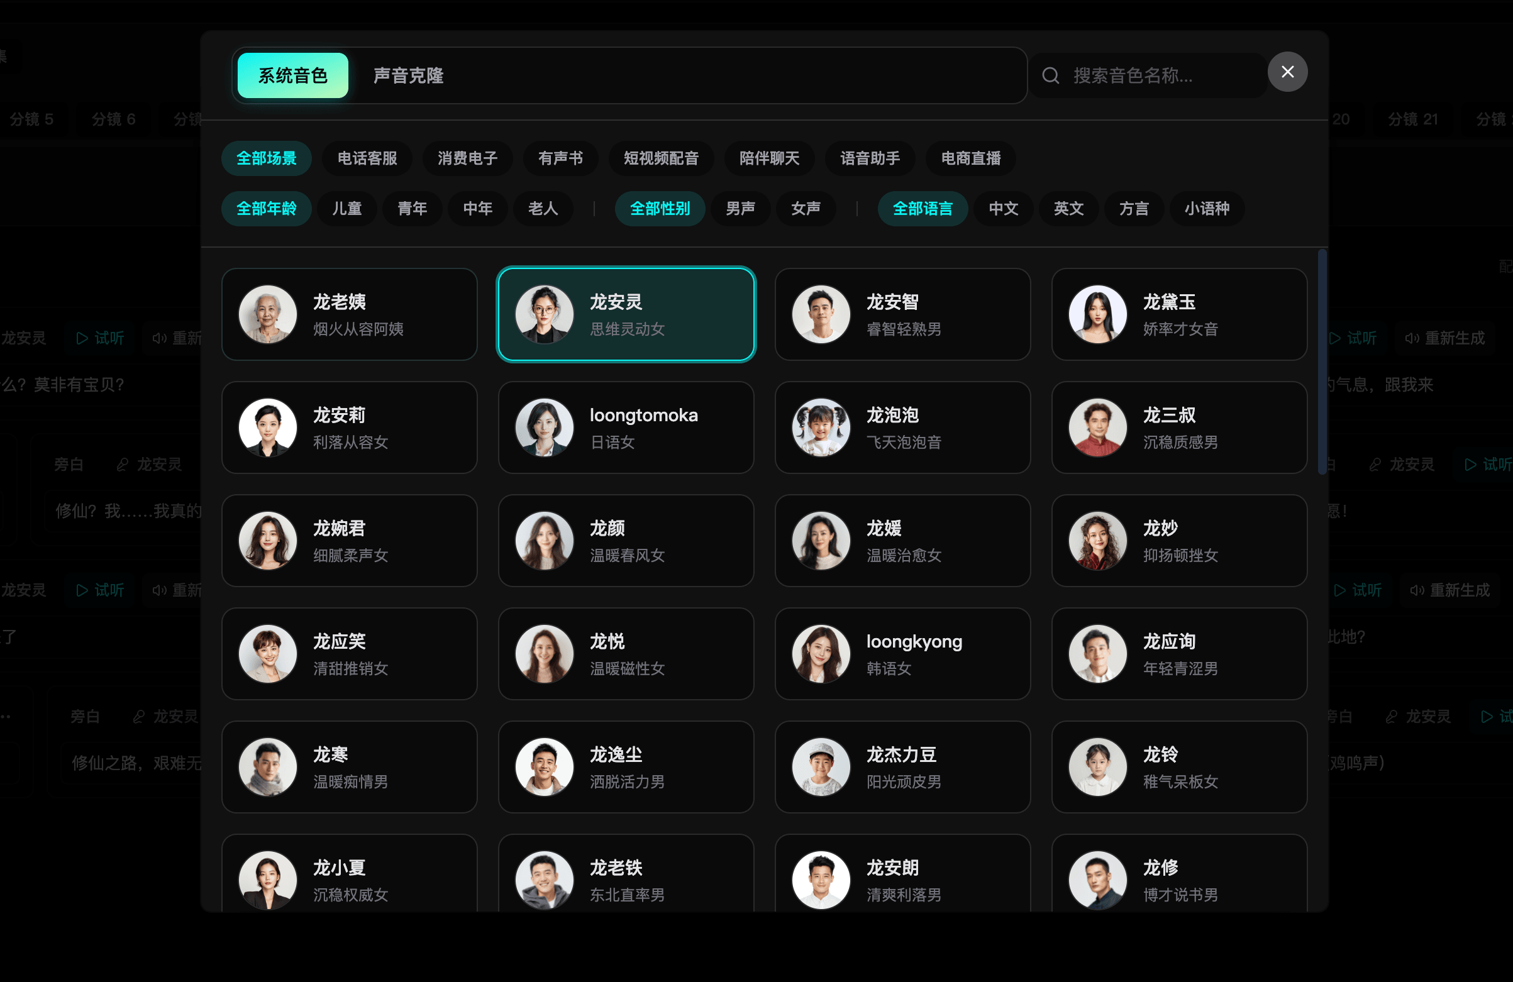Open 分镜 5 tab in background window
The image size is (1513, 982).
(x=31, y=119)
